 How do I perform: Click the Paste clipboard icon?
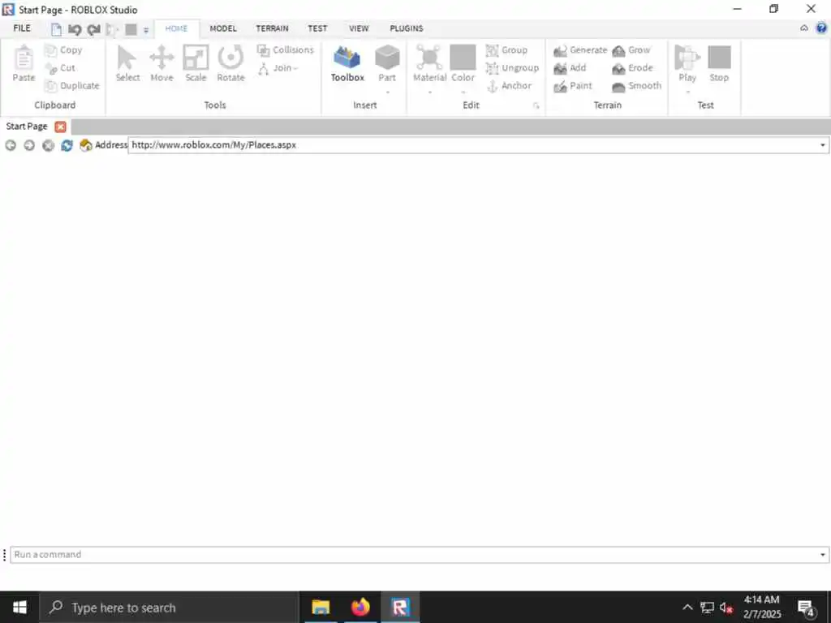pyautogui.click(x=24, y=63)
